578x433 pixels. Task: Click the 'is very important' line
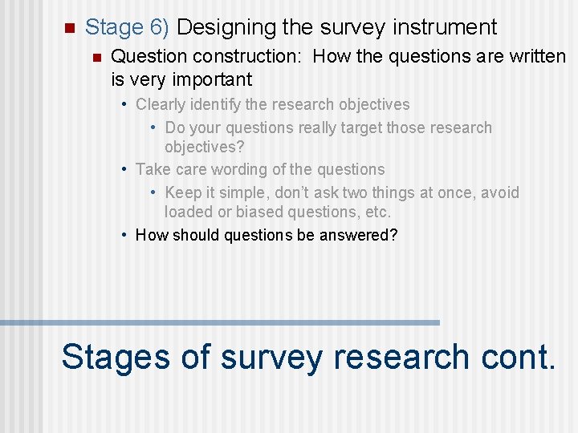(181, 79)
